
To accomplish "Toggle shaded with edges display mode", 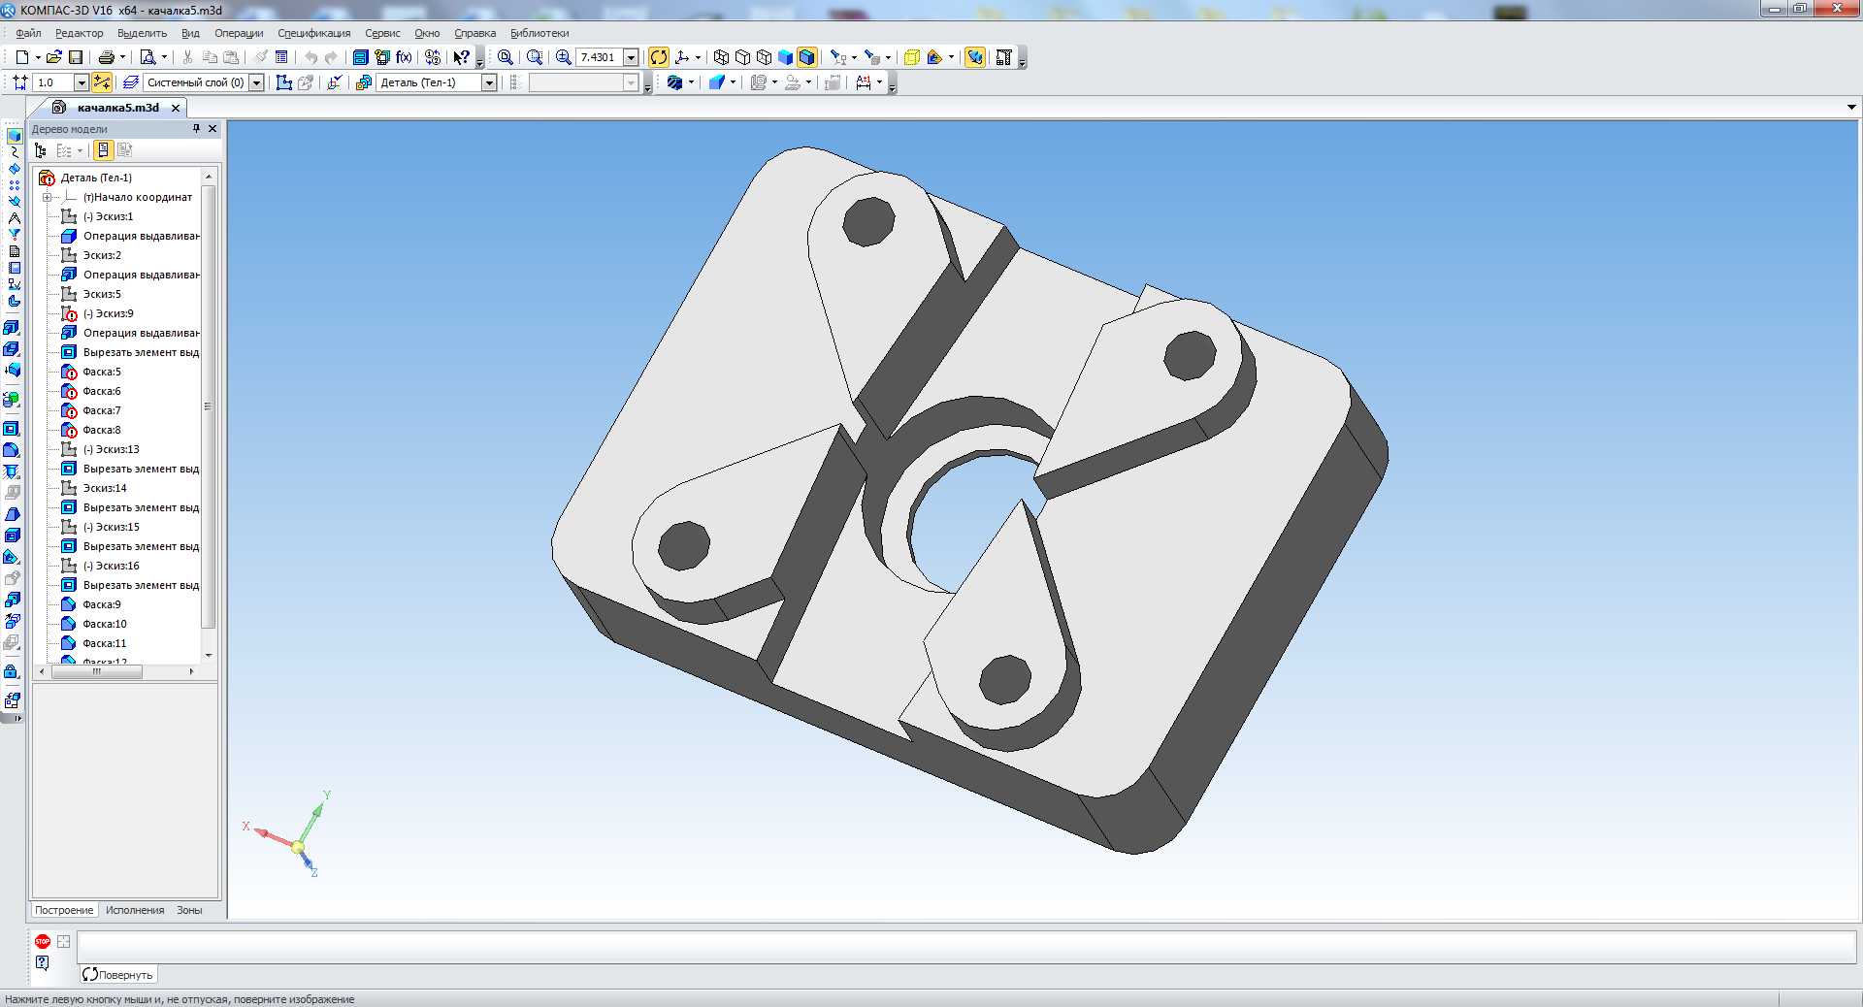I will click(x=806, y=57).
